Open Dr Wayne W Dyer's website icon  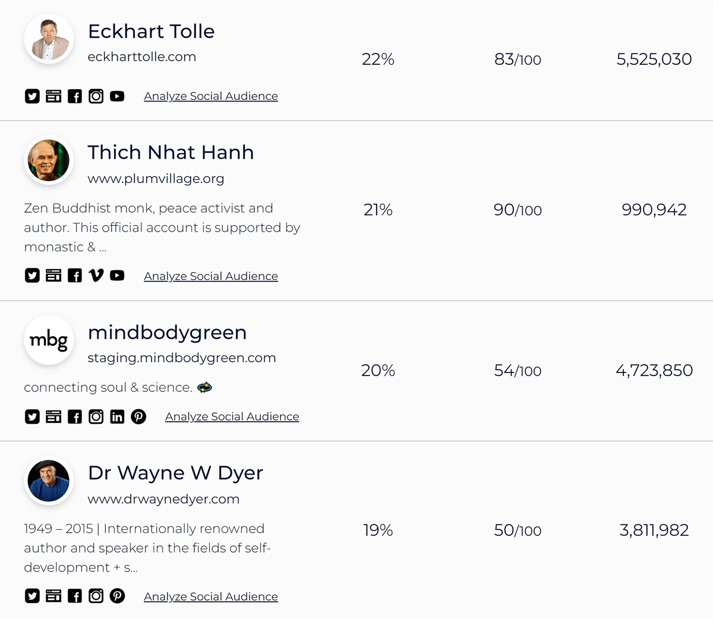coord(53,595)
